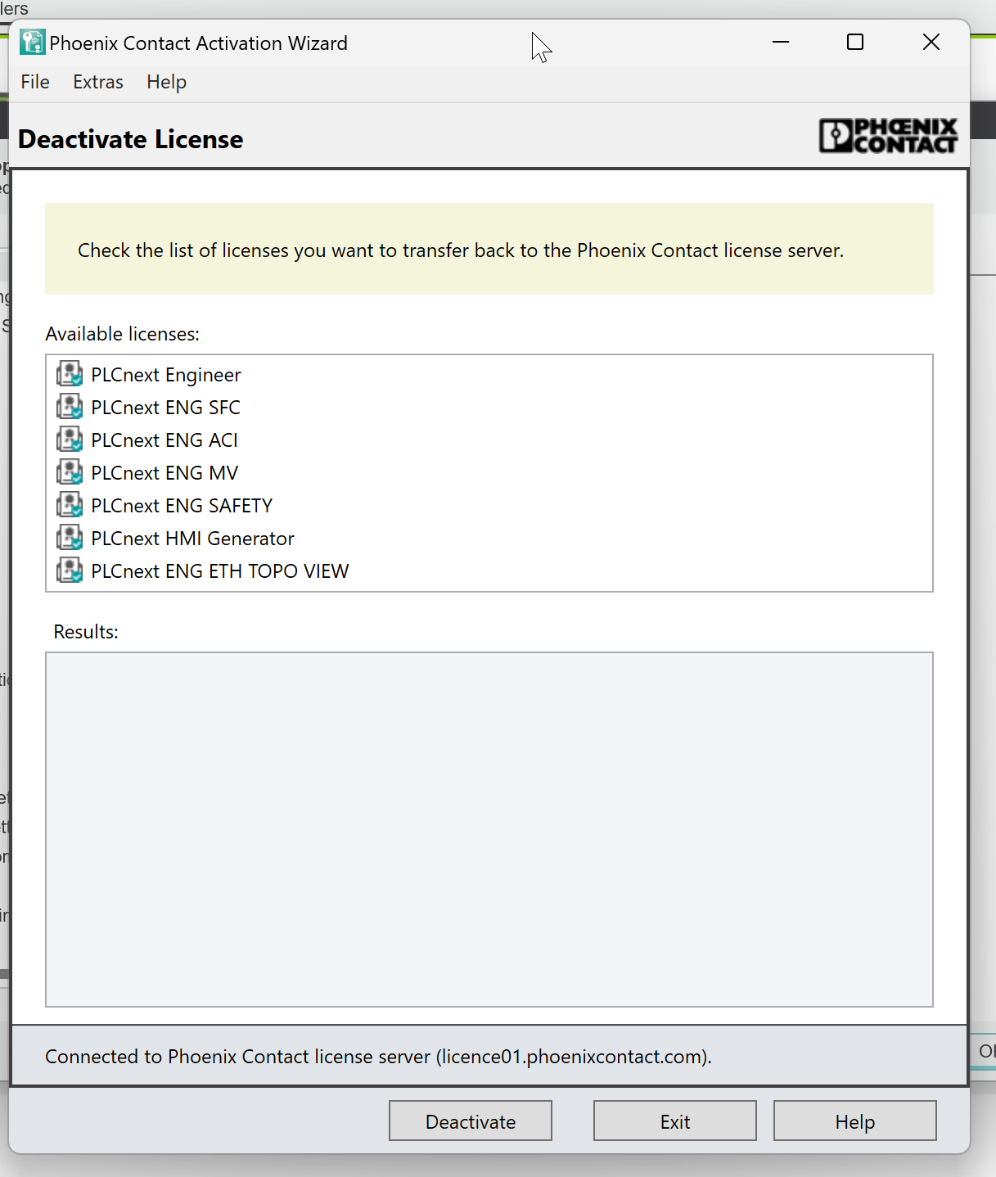
Task: Click the Results label
Action: pos(86,632)
